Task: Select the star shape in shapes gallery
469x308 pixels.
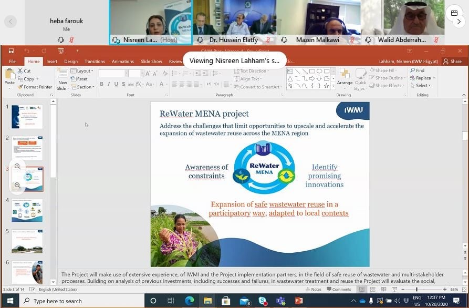Action: 326,86
